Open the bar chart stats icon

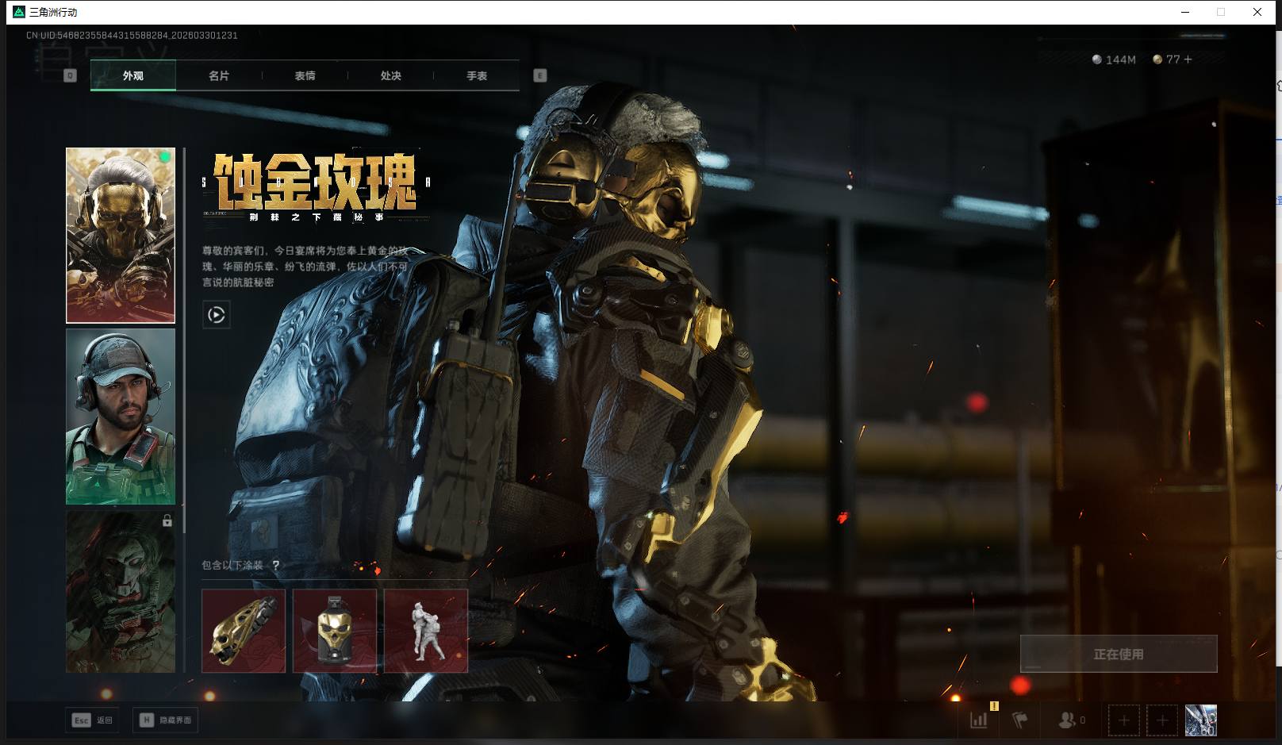tap(979, 720)
